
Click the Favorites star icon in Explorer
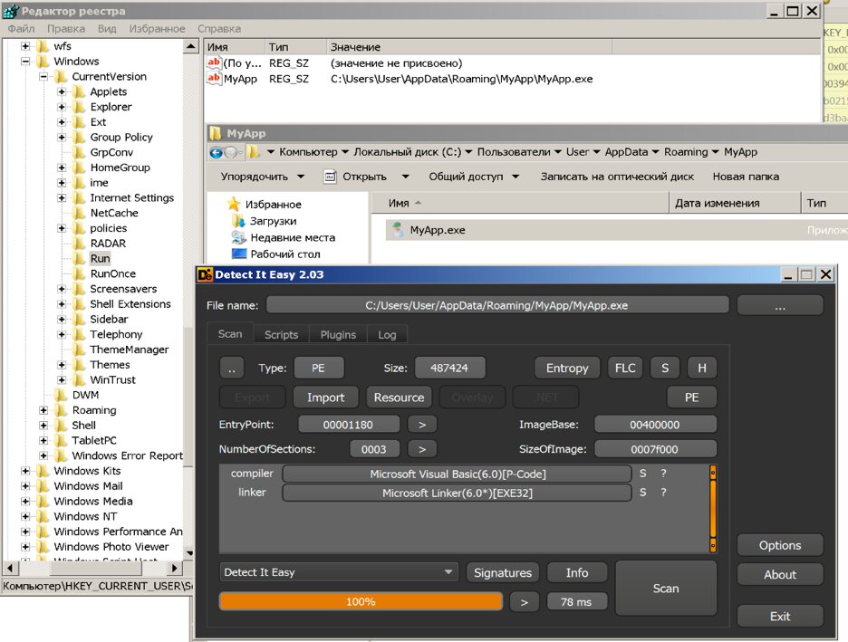pyautogui.click(x=235, y=205)
